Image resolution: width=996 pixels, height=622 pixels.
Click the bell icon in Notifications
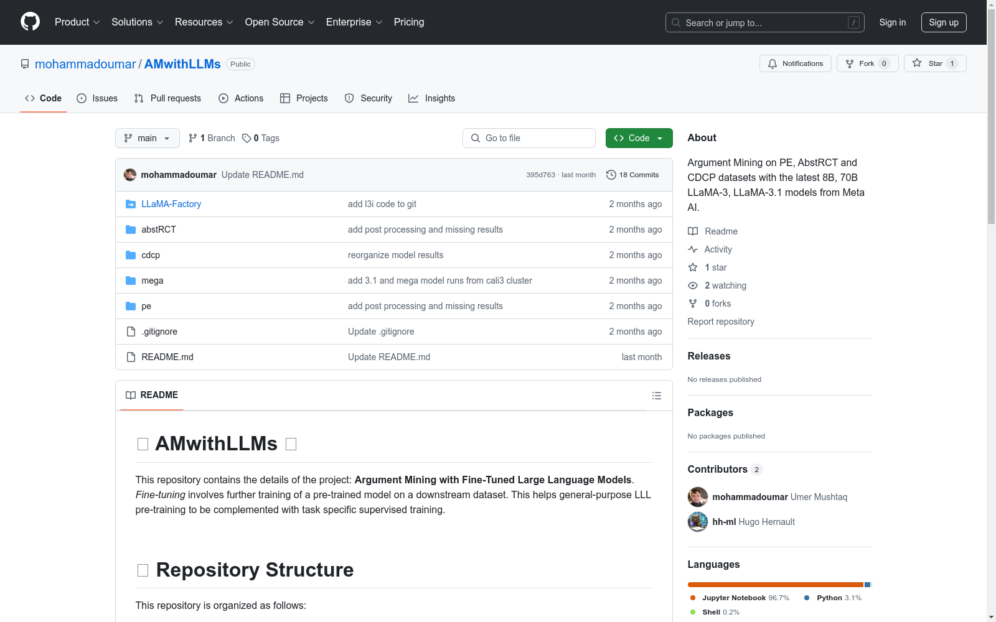coord(773,63)
